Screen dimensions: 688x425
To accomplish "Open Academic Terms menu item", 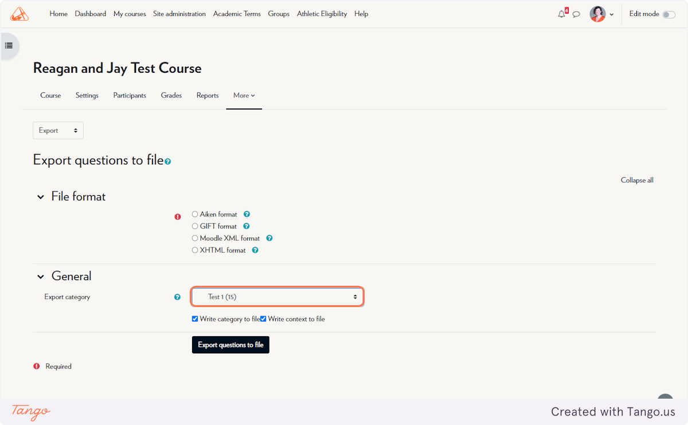I will (237, 14).
